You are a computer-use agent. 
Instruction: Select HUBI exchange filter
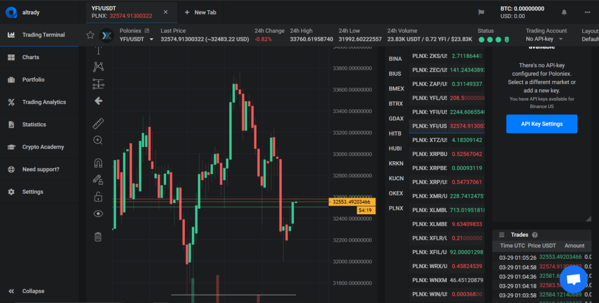click(x=395, y=148)
